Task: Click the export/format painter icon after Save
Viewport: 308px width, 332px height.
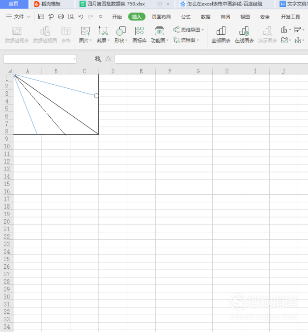Action: click(51, 16)
